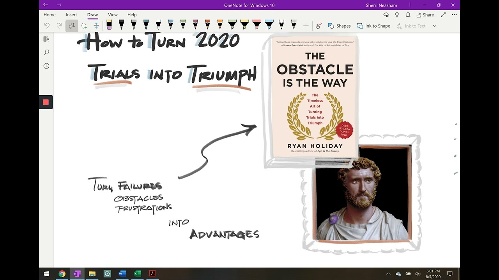Show hidden system tray icons
Viewport: 499px width, 280px height.
pyautogui.click(x=388, y=274)
